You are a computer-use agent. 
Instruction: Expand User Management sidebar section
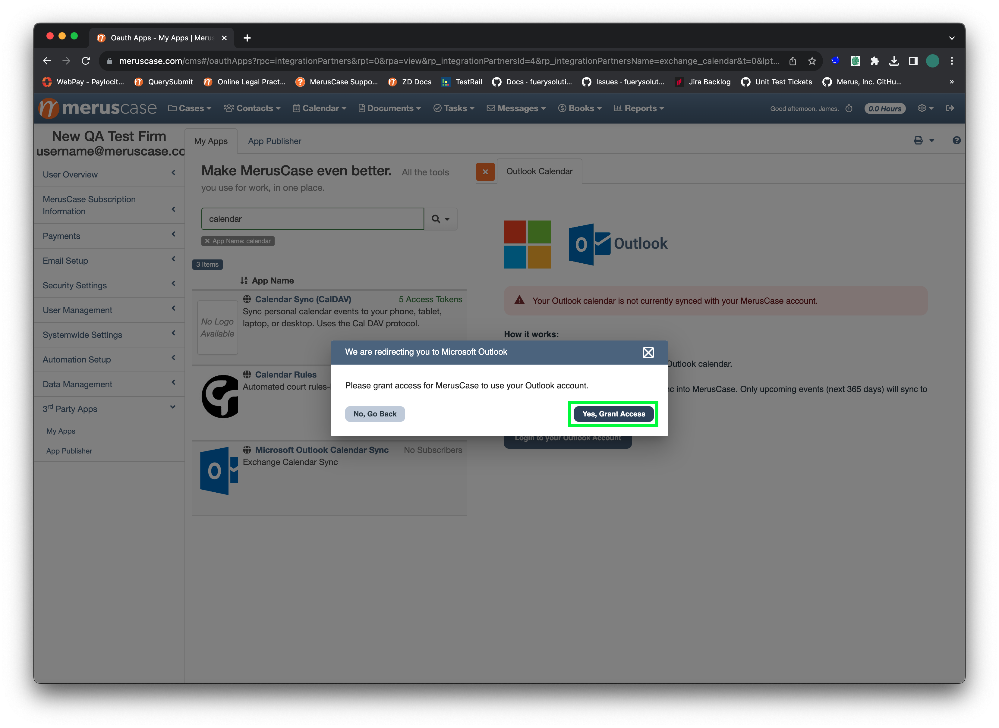point(109,310)
